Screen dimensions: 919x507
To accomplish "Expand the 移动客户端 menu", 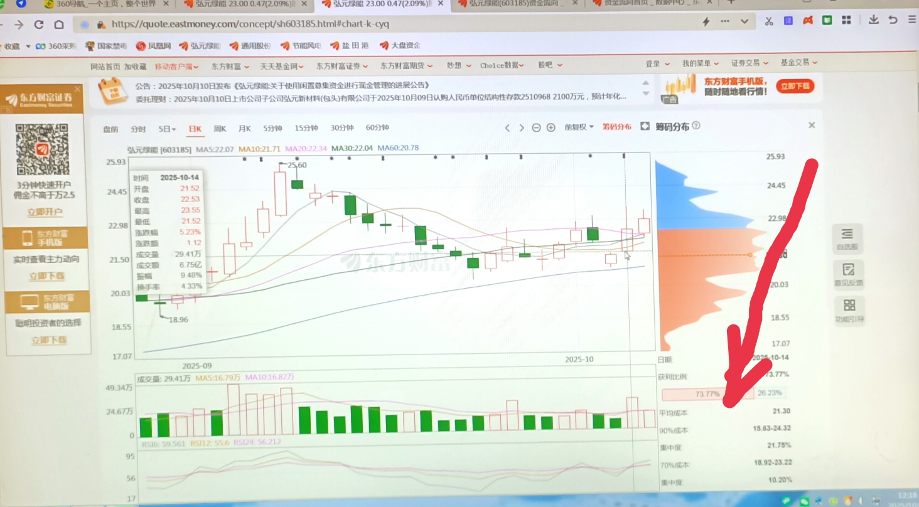I will click(x=177, y=67).
